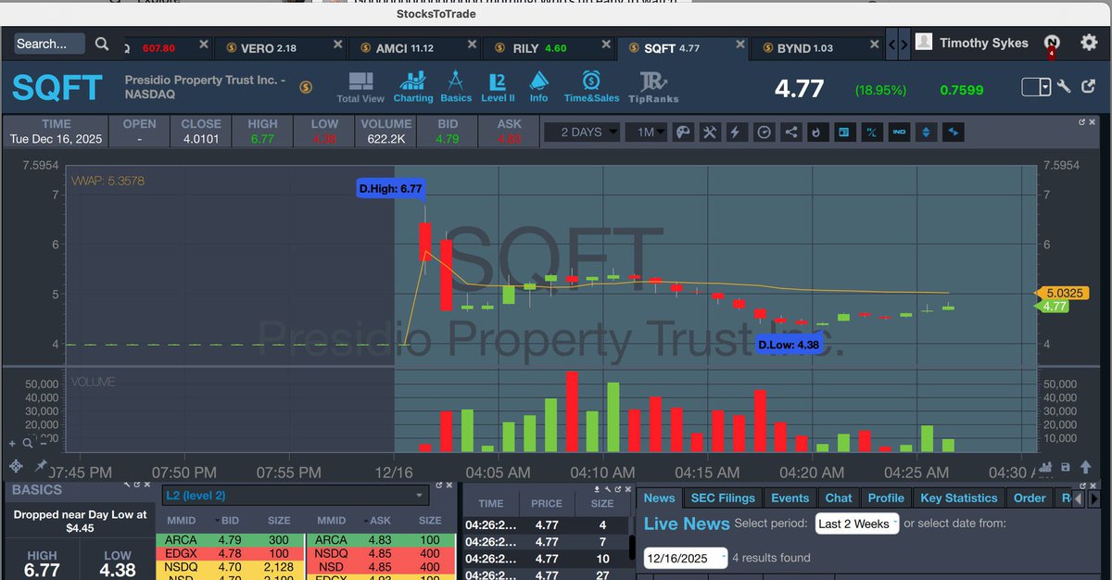Screen dimensions: 1112x580
Task: Open the Time&Sales clock icon
Action: click(x=591, y=87)
